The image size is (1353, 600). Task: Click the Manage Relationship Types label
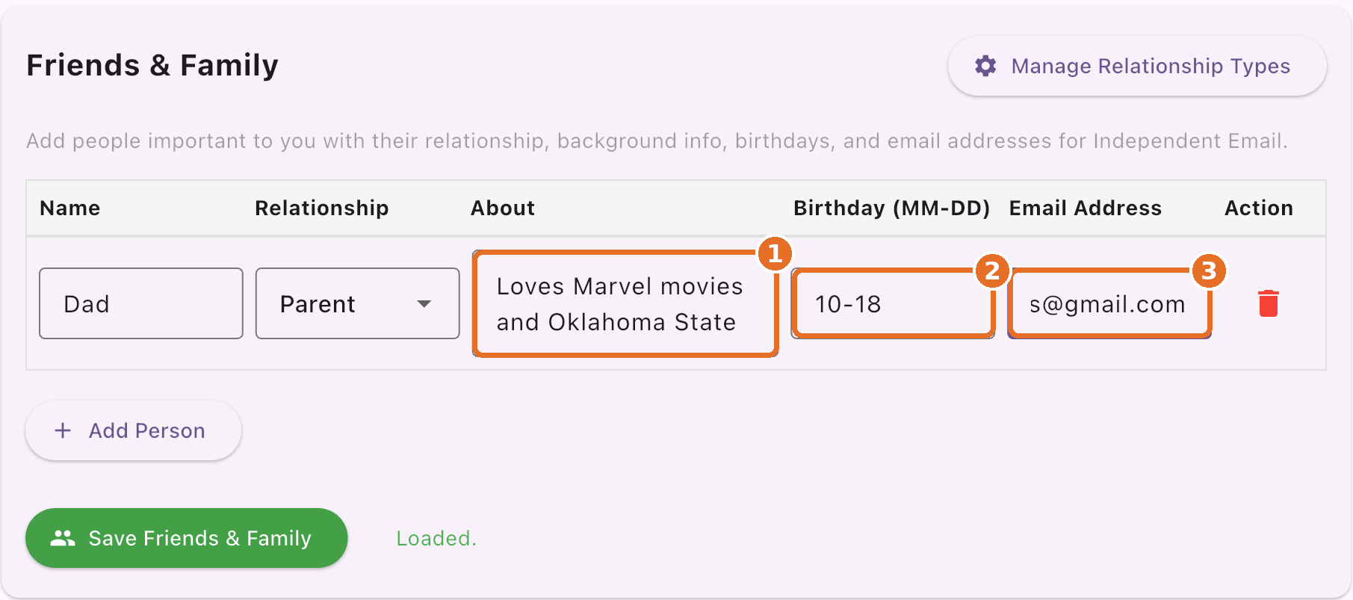(1151, 66)
